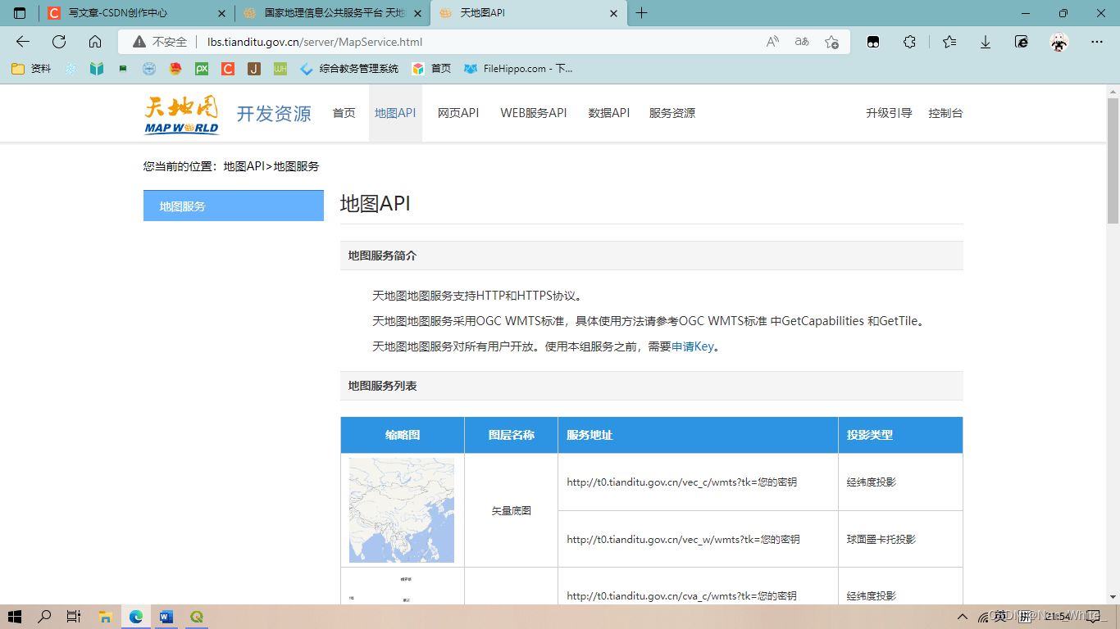The image size is (1120, 629).
Task: Open the FileHippo.com bookmark
Action: [x=519, y=69]
